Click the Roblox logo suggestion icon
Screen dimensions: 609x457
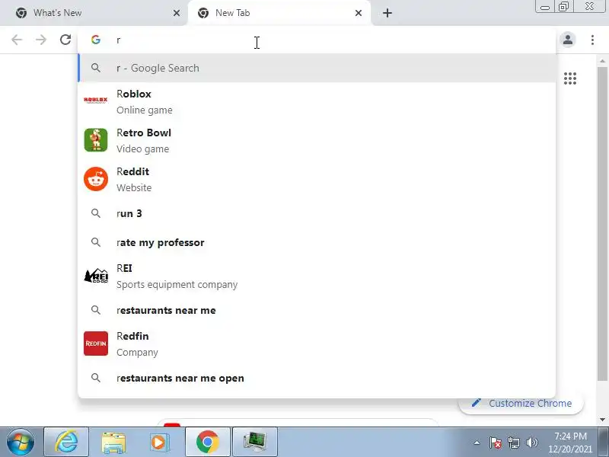(x=96, y=101)
